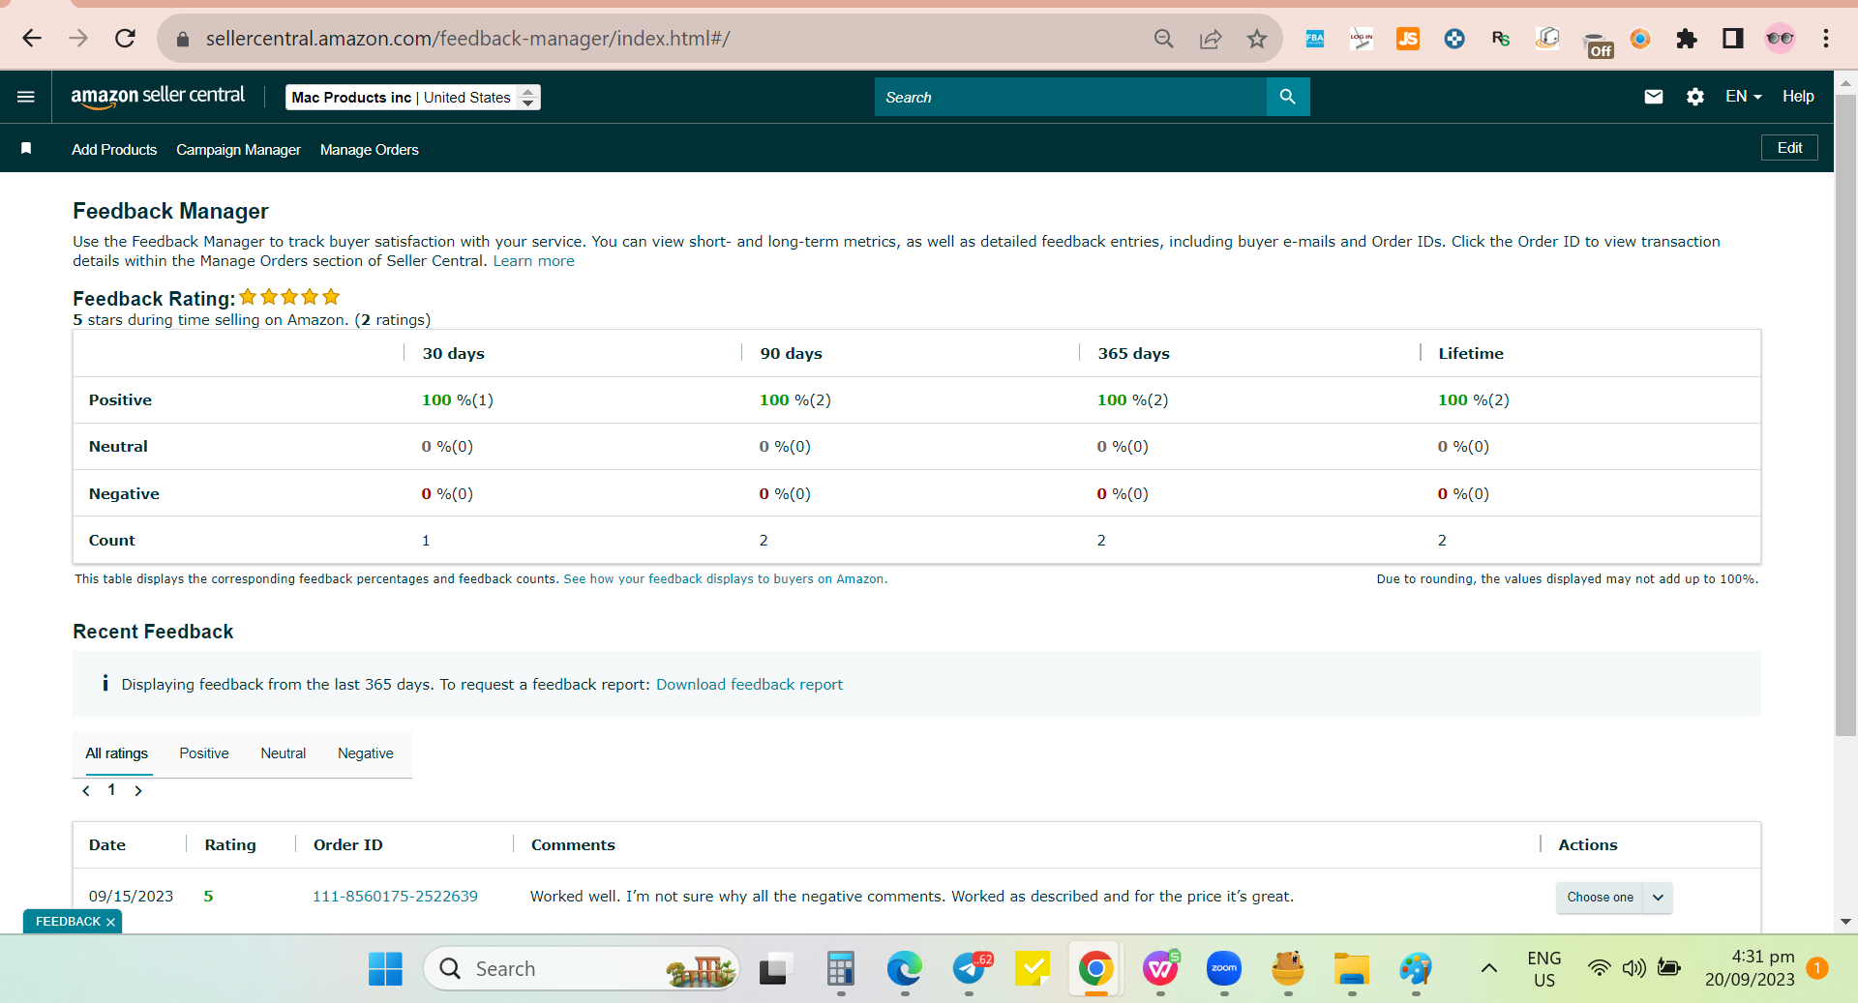Click the Comments column header
The height and width of the screenshot is (1003, 1858).
[x=573, y=845]
